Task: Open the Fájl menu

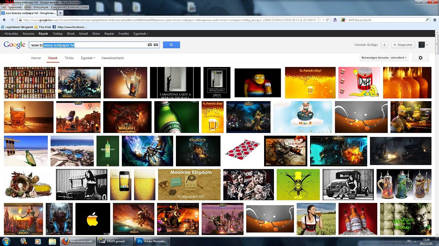Action: coord(3,7)
